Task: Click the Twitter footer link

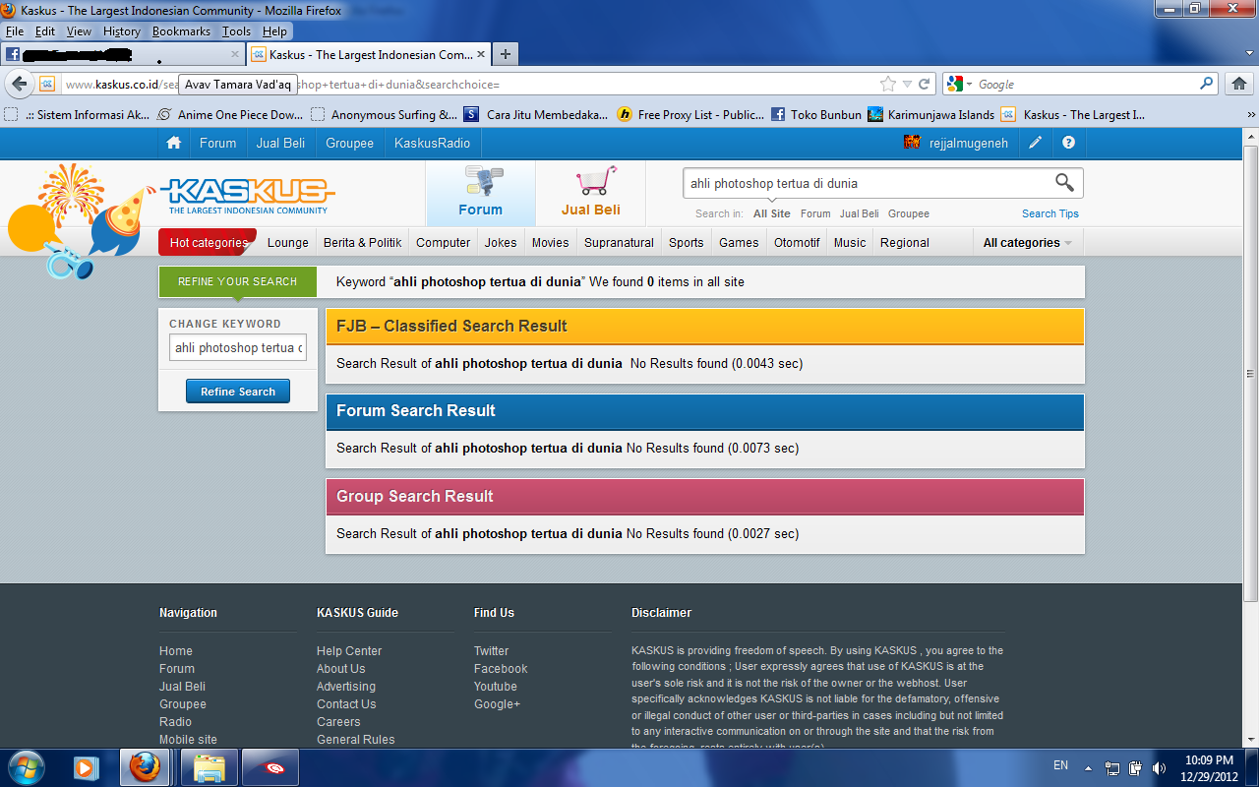Action: pyautogui.click(x=491, y=651)
